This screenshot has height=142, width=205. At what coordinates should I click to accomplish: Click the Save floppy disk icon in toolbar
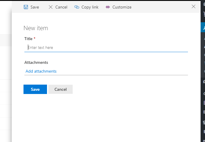[26, 7]
